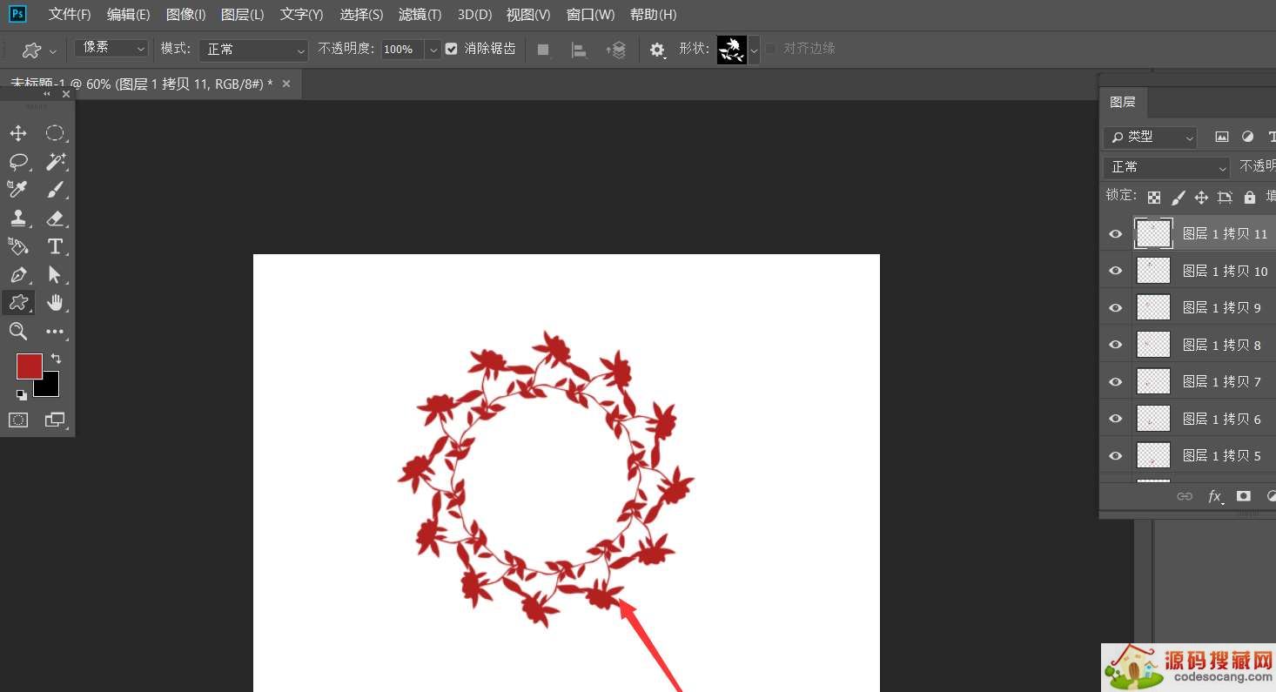Select the Clone Stamp tool
The image size is (1276, 692).
tap(18, 218)
